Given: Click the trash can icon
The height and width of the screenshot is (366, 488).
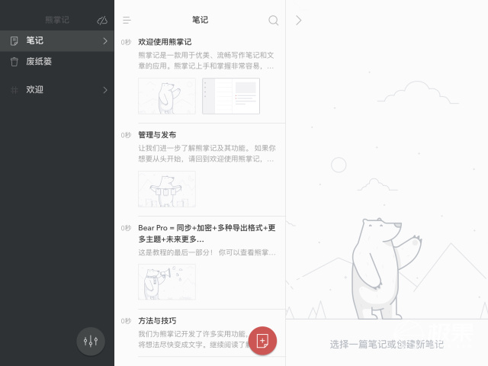Looking at the screenshot, I should pos(14,62).
